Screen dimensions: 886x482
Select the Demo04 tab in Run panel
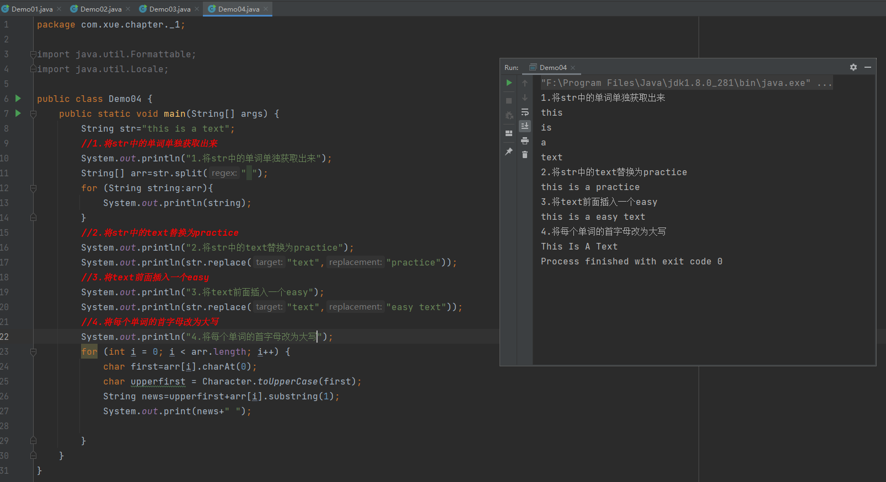(552, 67)
